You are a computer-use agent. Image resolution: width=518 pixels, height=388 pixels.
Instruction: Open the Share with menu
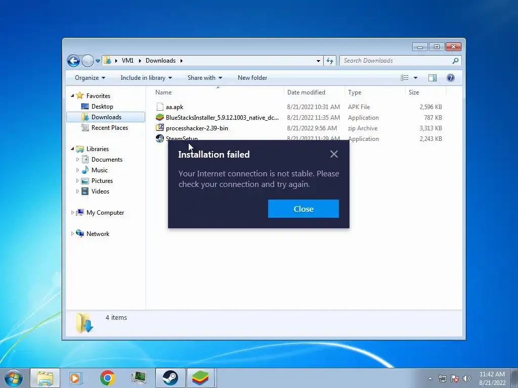click(x=205, y=78)
